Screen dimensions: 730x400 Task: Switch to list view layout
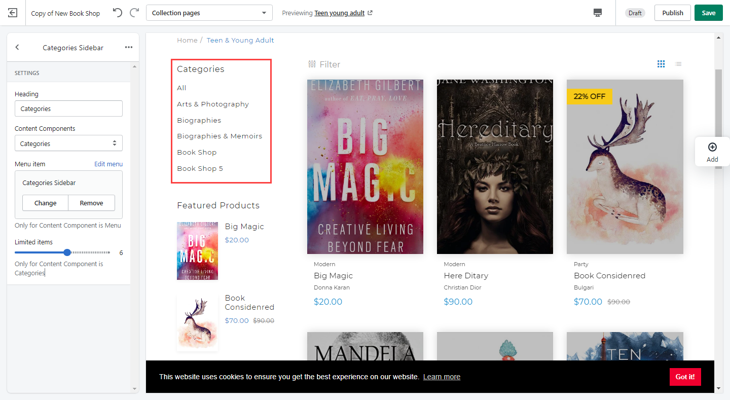[x=678, y=64]
